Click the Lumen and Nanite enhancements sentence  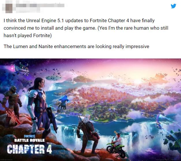click(x=76, y=47)
